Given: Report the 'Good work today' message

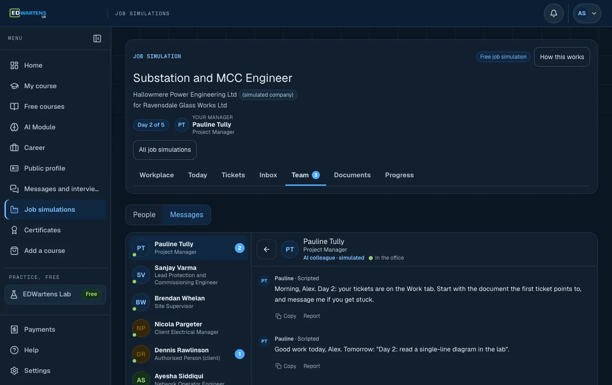Looking at the screenshot, I should tap(312, 366).
